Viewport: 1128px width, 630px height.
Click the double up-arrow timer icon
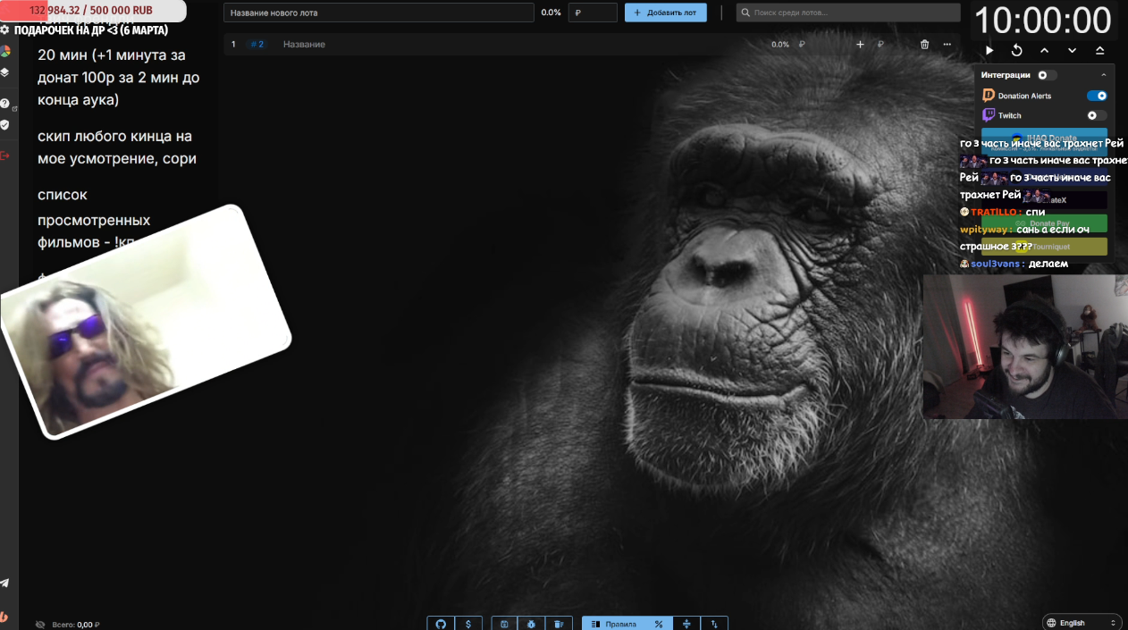[x=1099, y=51]
